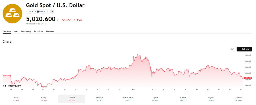Screen dimensions: 256x105
Task: Open the Community tab
Action: pos(26,31)
